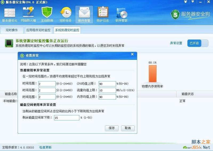Select the 本地磁盘C row

coord(10,101)
